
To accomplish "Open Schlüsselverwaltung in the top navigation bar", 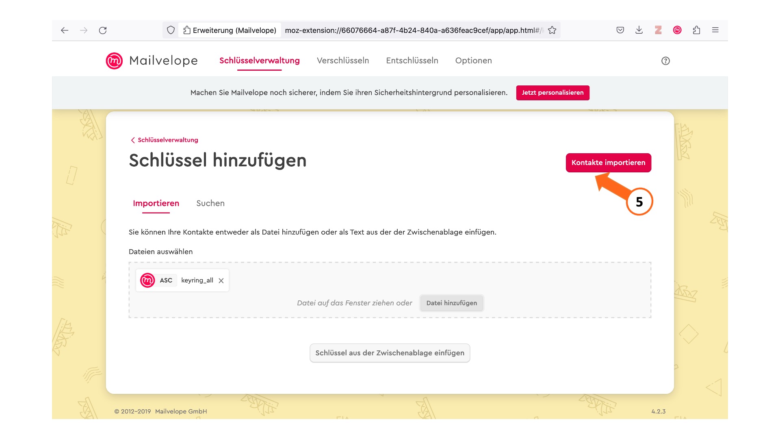I will click(x=260, y=61).
